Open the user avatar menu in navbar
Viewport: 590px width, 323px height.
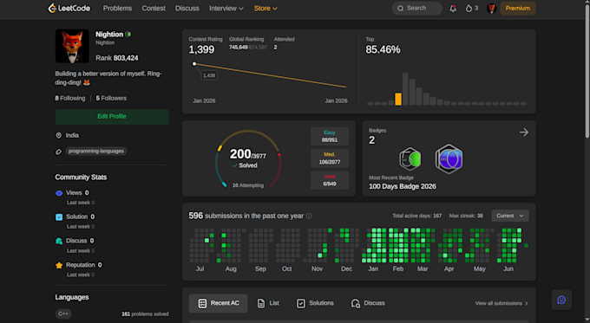click(x=491, y=9)
